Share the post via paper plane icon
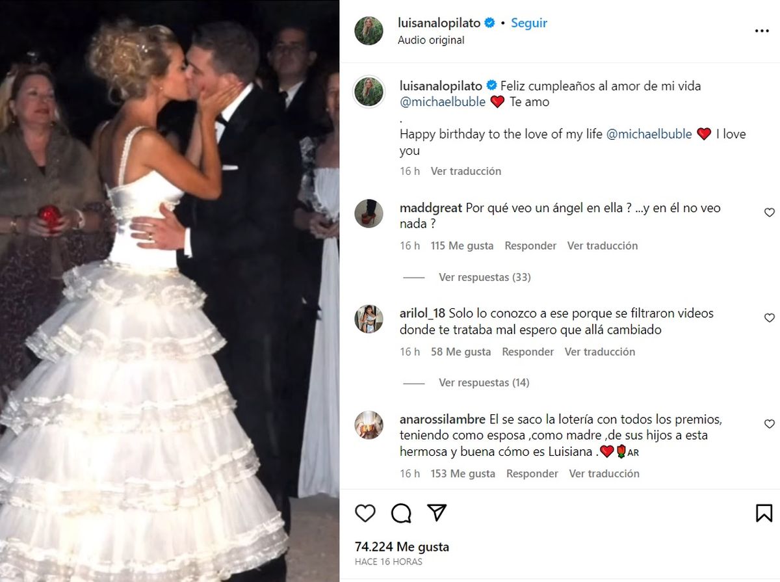Viewport: 780px width, 582px height. click(x=437, y=512)
